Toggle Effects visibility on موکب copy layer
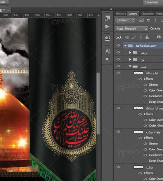This screenshot has width=163, height=181. tap(140, 138)
